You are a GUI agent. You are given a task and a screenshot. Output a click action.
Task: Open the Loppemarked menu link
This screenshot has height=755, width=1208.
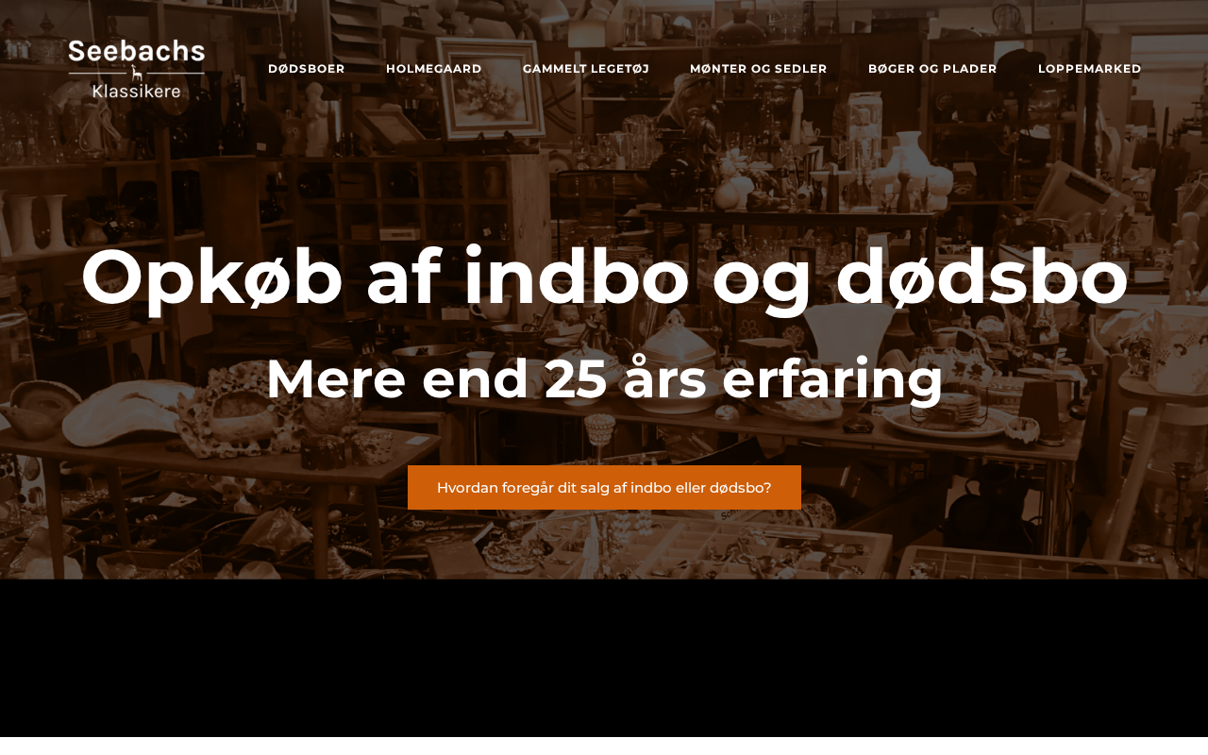1090,69
